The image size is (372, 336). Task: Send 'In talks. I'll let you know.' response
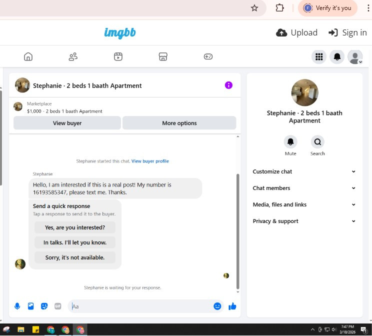(x=75, y=242)
